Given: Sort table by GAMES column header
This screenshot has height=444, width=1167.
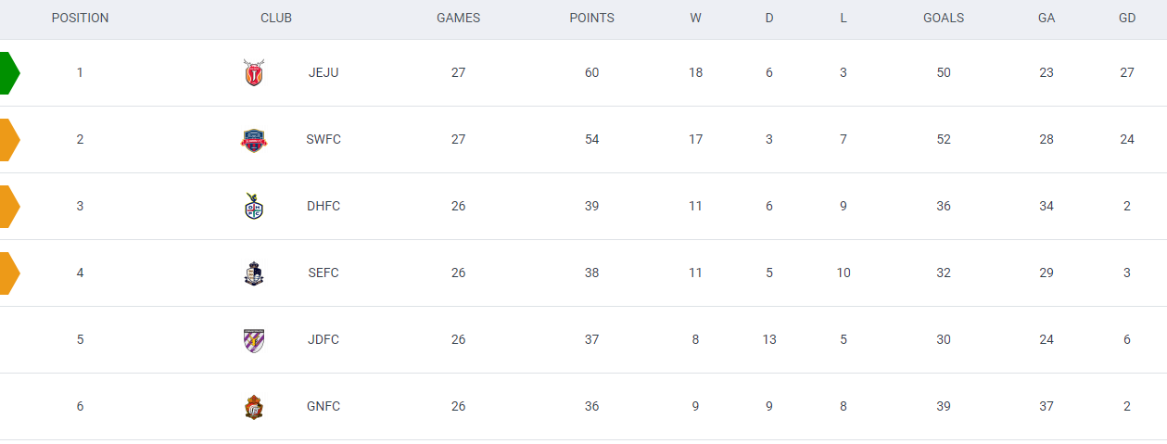Looking at the screenshot, I should pyautogui.click(x=458, y=18).
